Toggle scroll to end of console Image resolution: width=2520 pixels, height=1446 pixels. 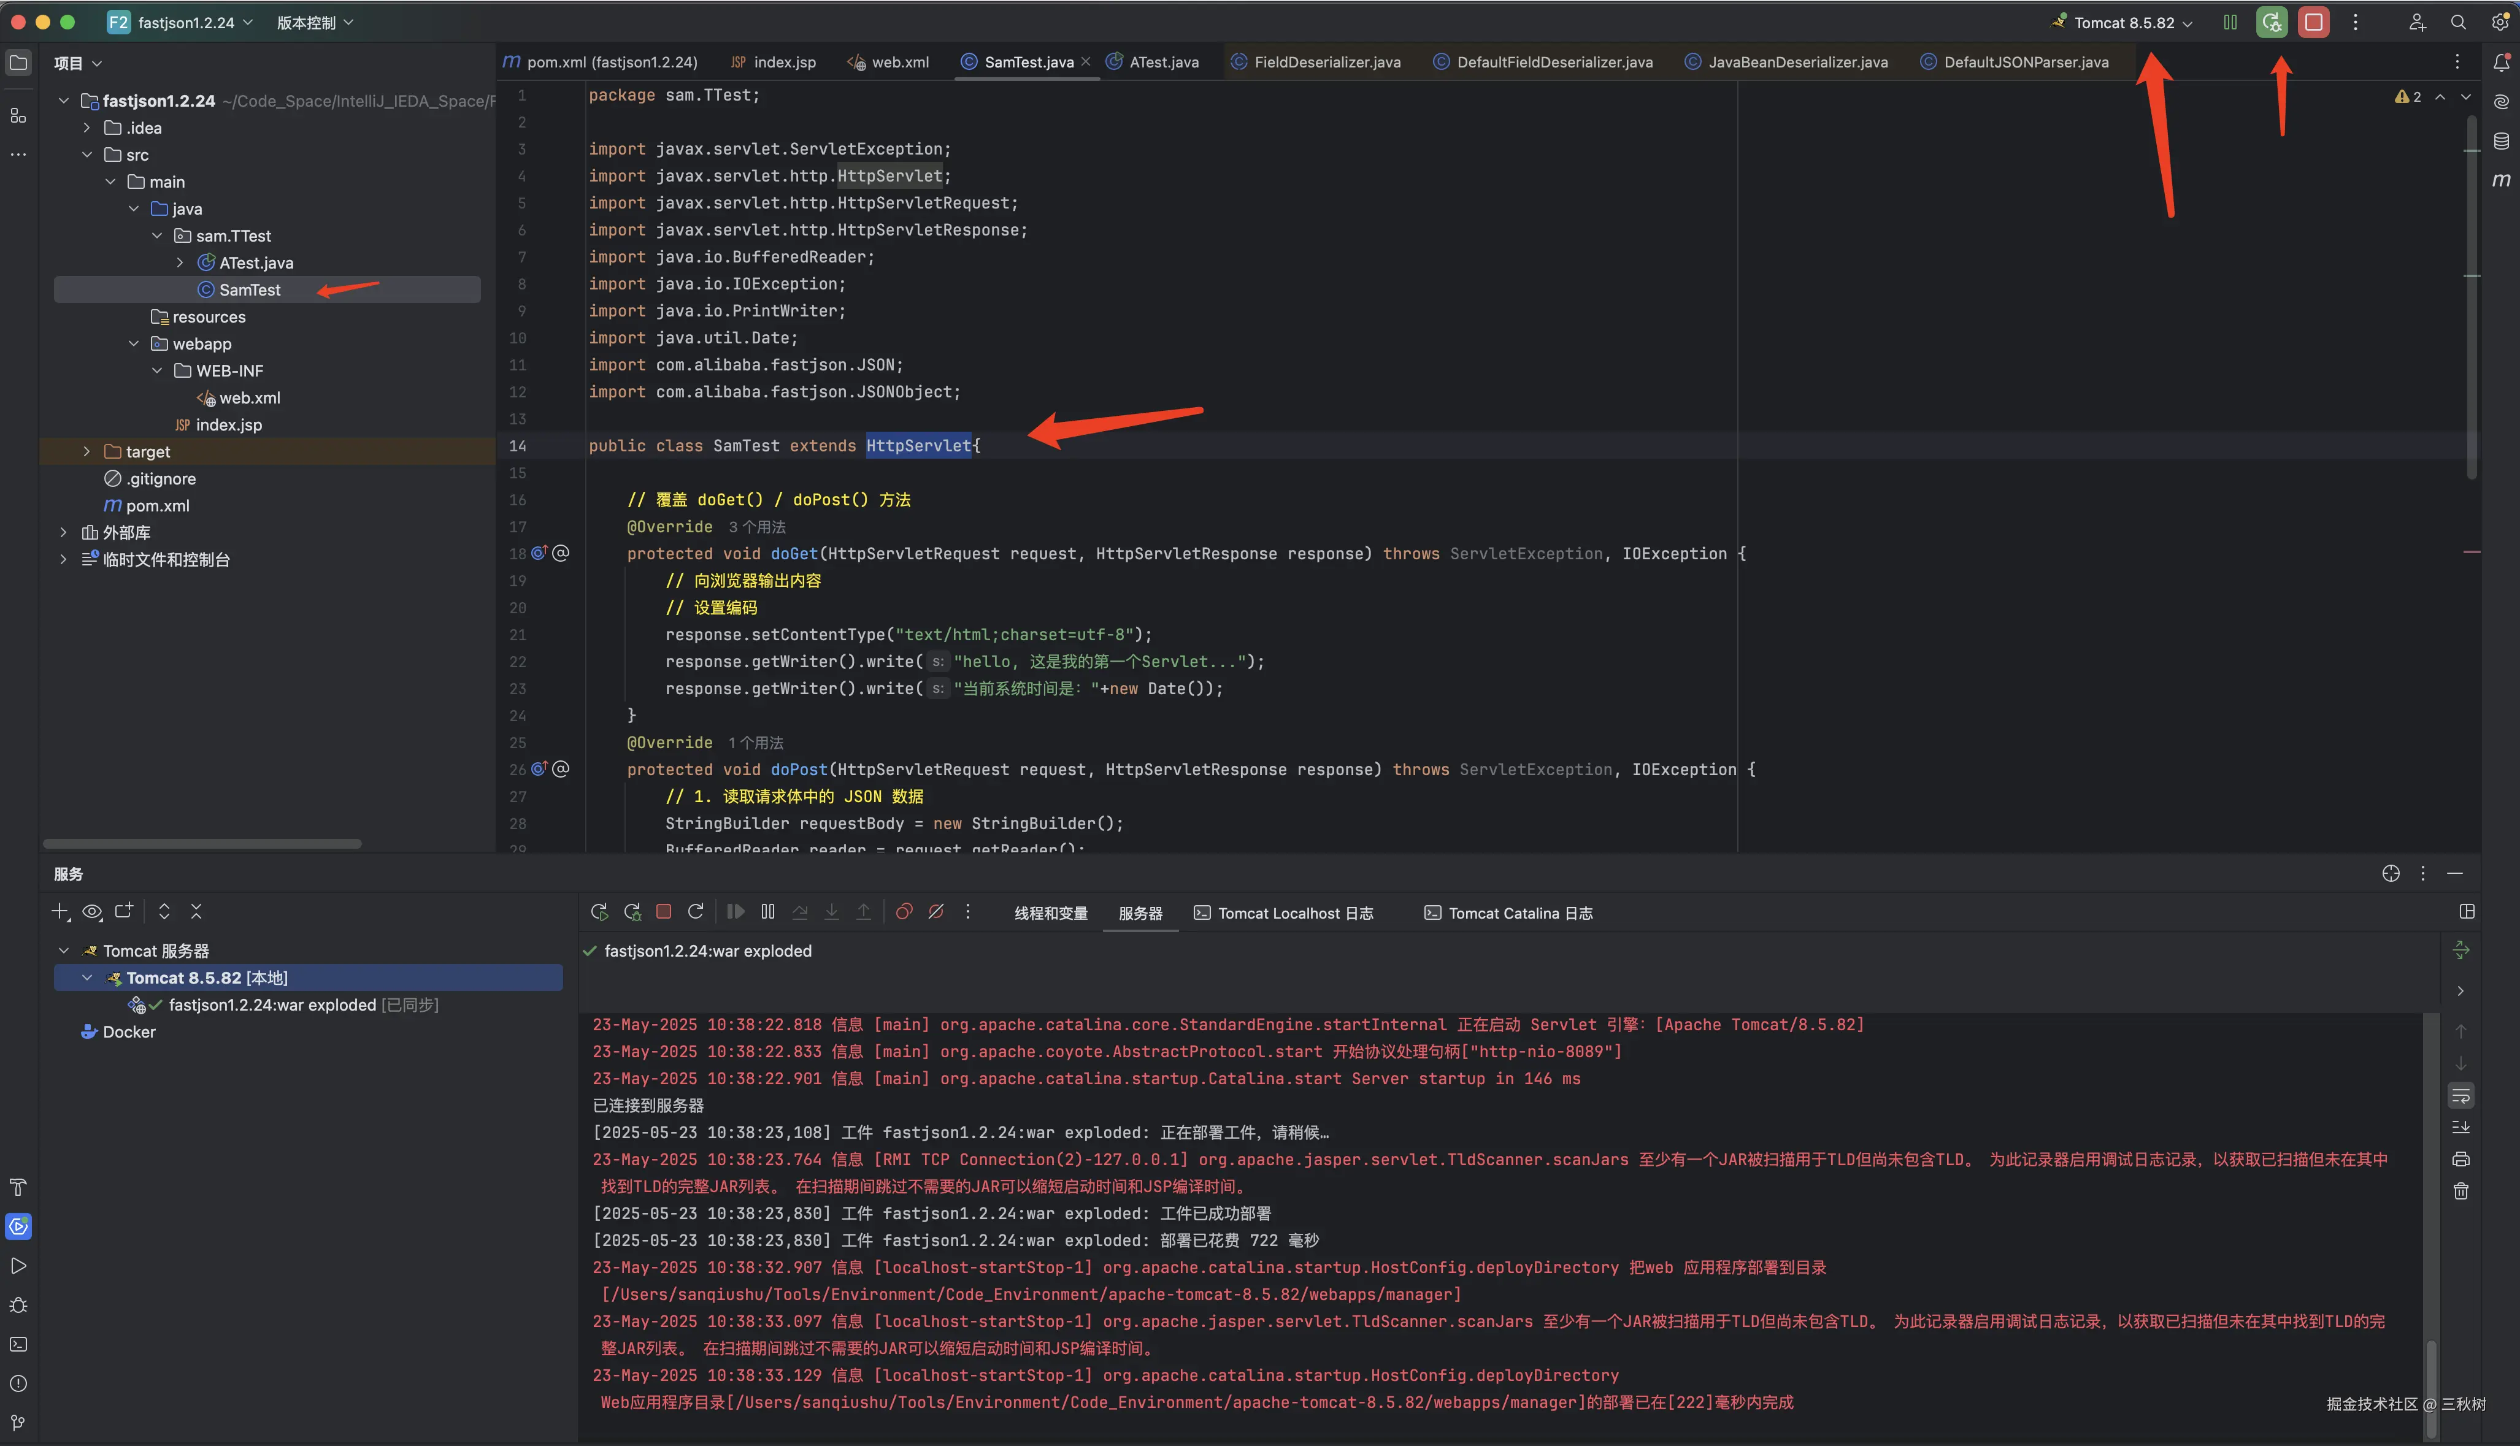click(2460, 1127)
